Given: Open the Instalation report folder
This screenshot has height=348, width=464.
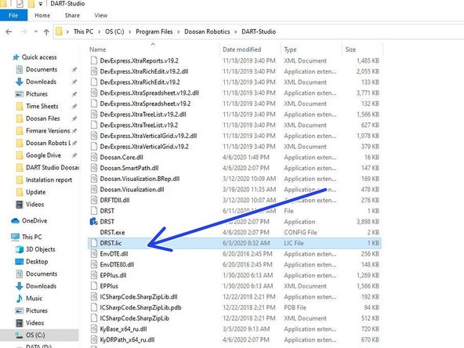Looking at the screenshot, I should tap(49, 179).
